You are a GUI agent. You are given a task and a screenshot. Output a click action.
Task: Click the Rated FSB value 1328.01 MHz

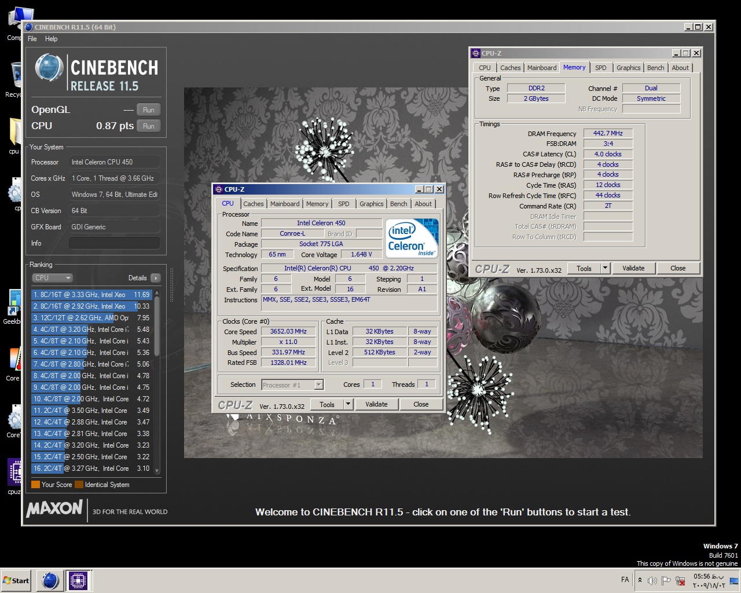click(288, 363)
